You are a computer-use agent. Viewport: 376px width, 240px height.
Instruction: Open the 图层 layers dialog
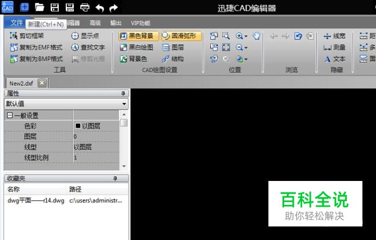(x=173, y=47)
